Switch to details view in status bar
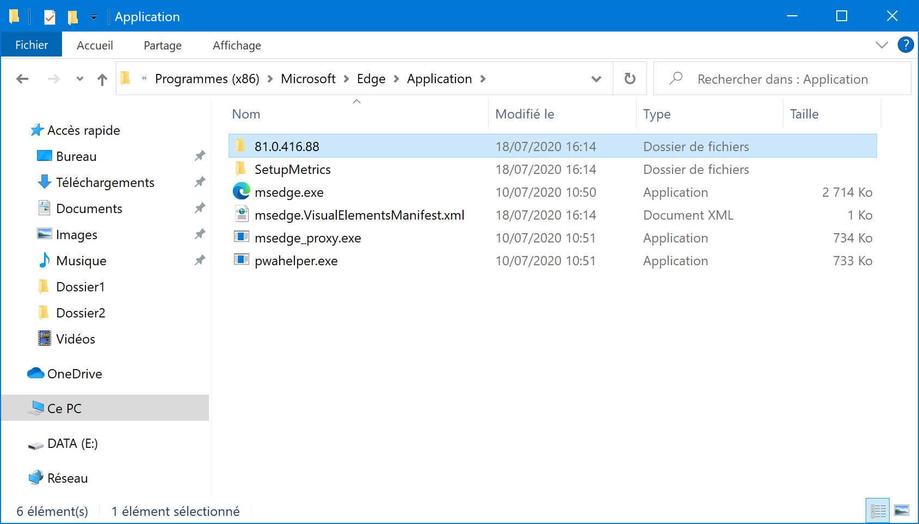The image size is (919, 524). tap(878, 510)
